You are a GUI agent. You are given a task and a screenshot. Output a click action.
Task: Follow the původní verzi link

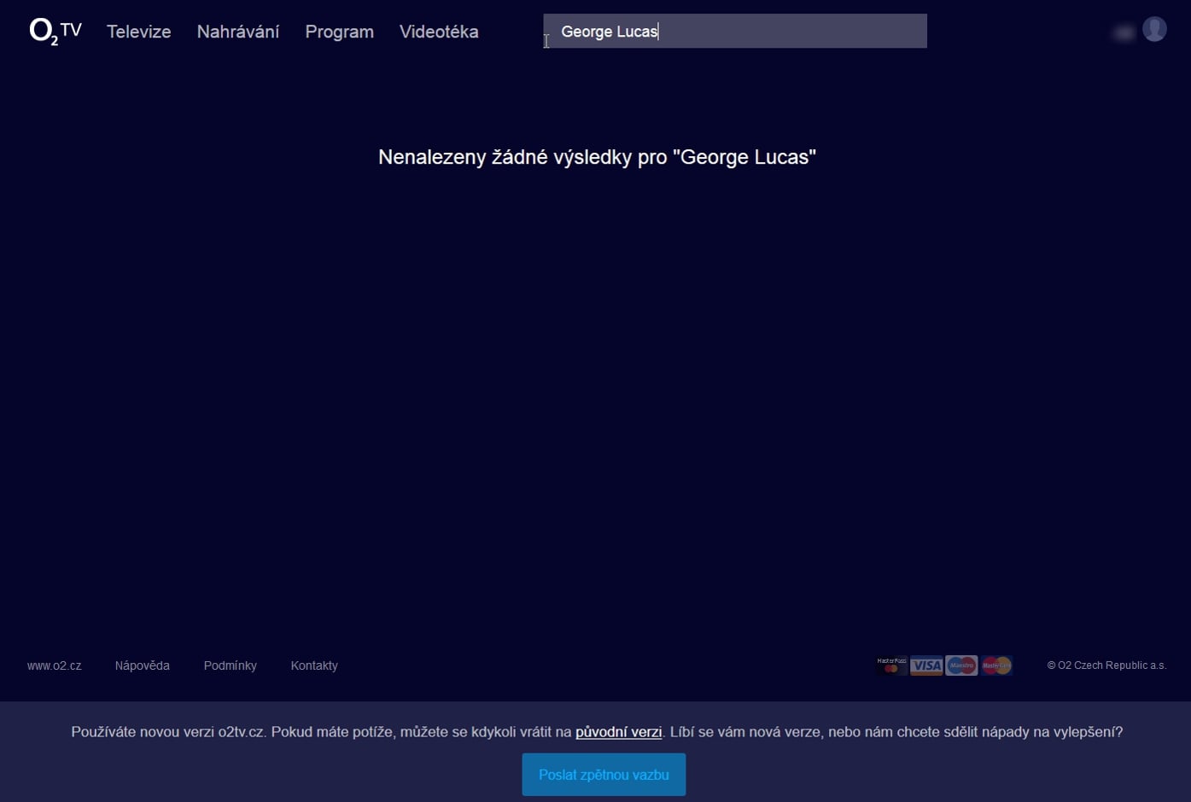[x=619, y=732]
